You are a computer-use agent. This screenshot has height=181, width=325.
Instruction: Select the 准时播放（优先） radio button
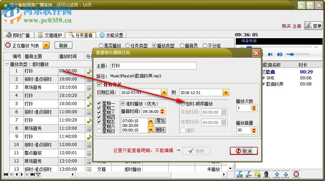[x=123, y=104]
